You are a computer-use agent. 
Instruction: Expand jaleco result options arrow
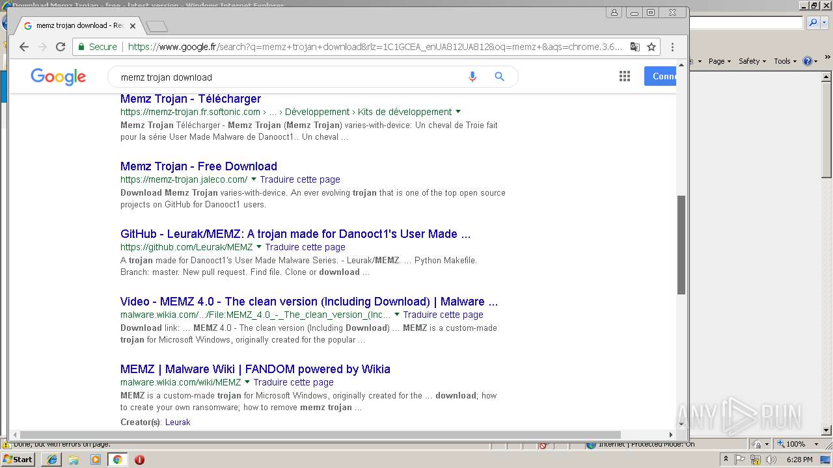[x=254, y=179]
